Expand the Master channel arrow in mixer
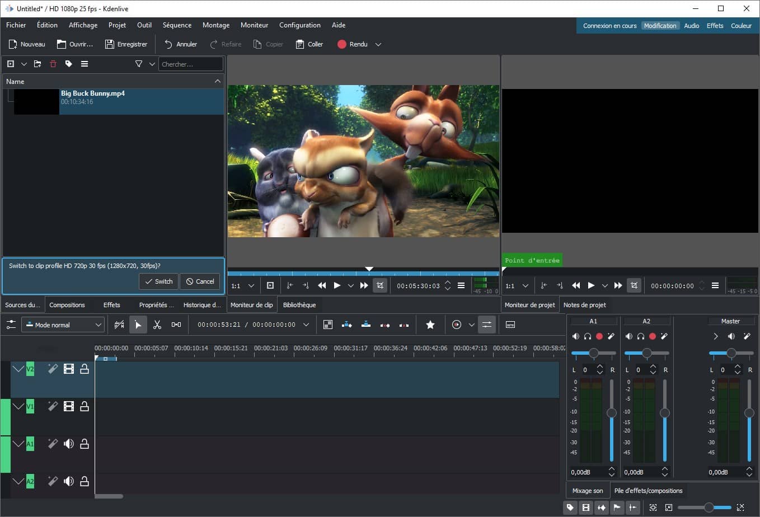 [x=716, y=336]
